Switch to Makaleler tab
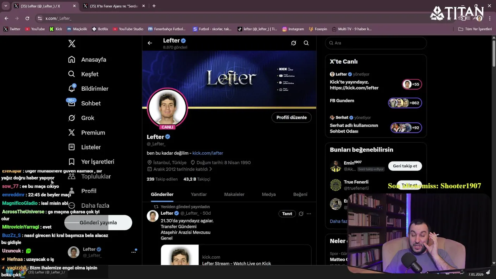 coord(234,194)
